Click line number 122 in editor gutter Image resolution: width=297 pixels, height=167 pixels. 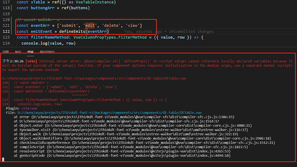[6, 31]
